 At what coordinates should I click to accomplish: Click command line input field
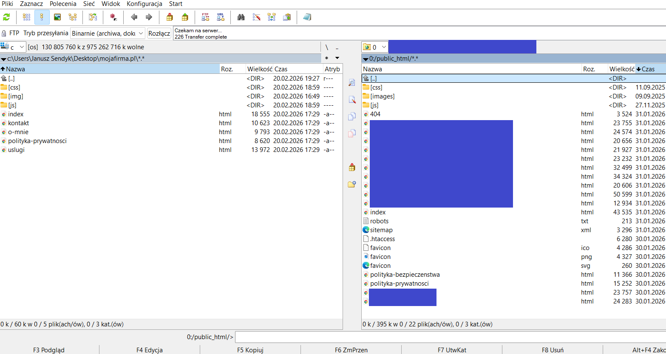click(x=450, y=337)
